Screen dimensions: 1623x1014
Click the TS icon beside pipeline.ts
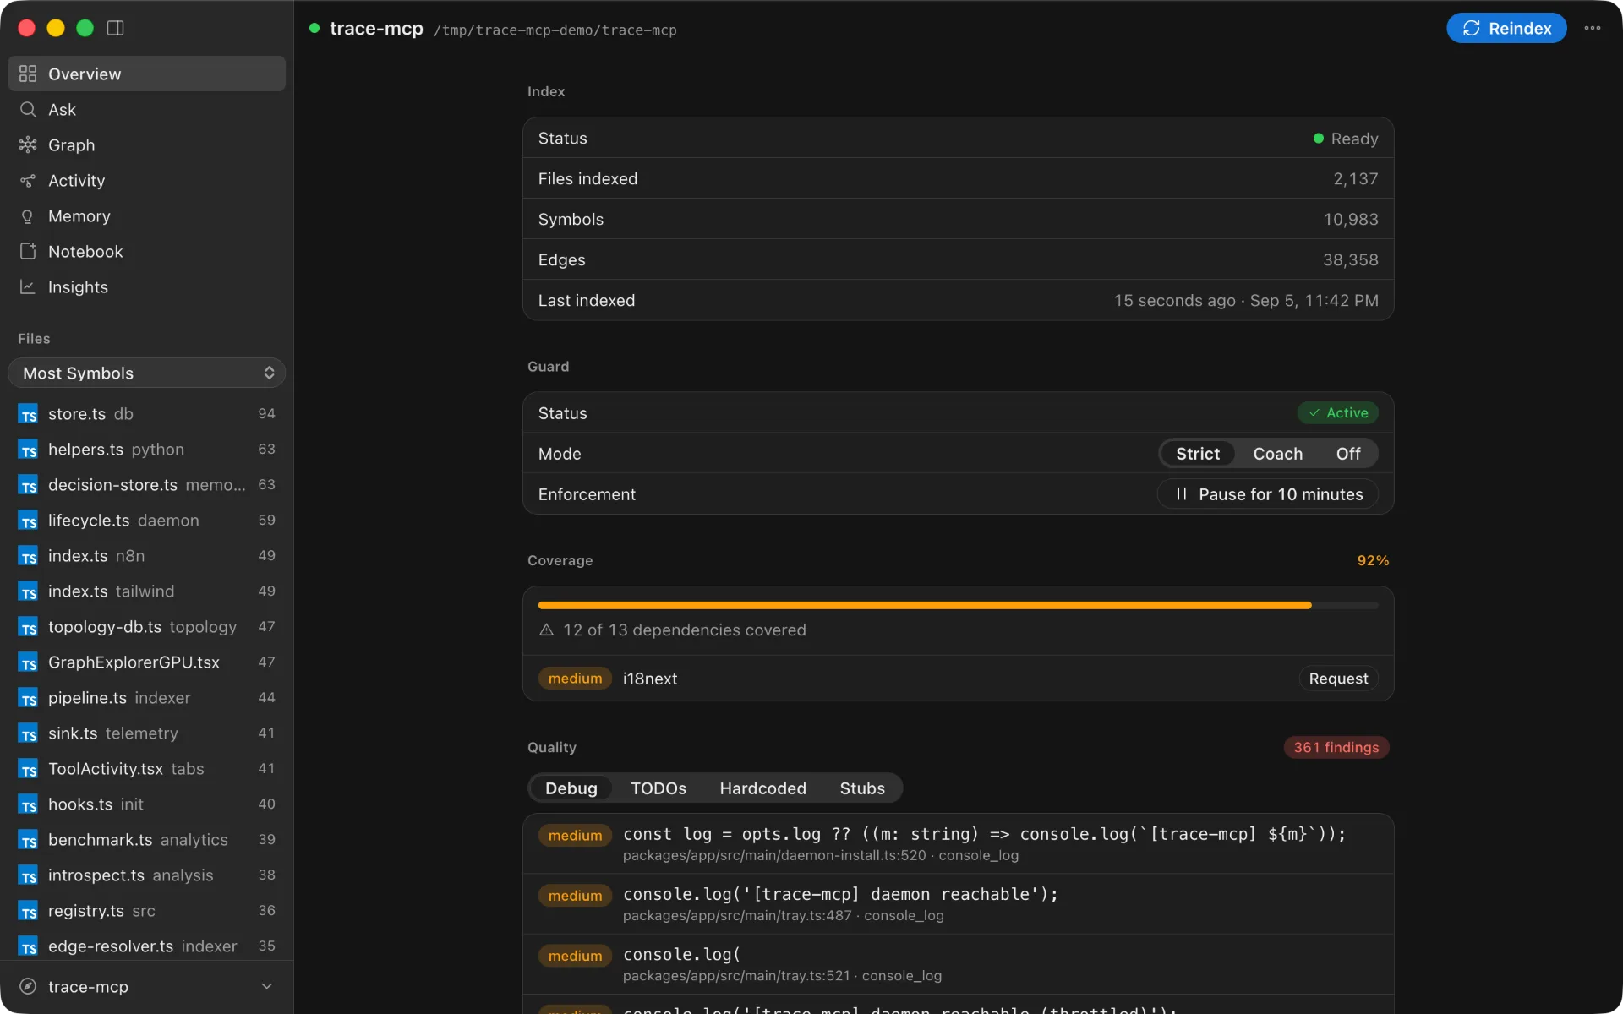click(28, 698)
